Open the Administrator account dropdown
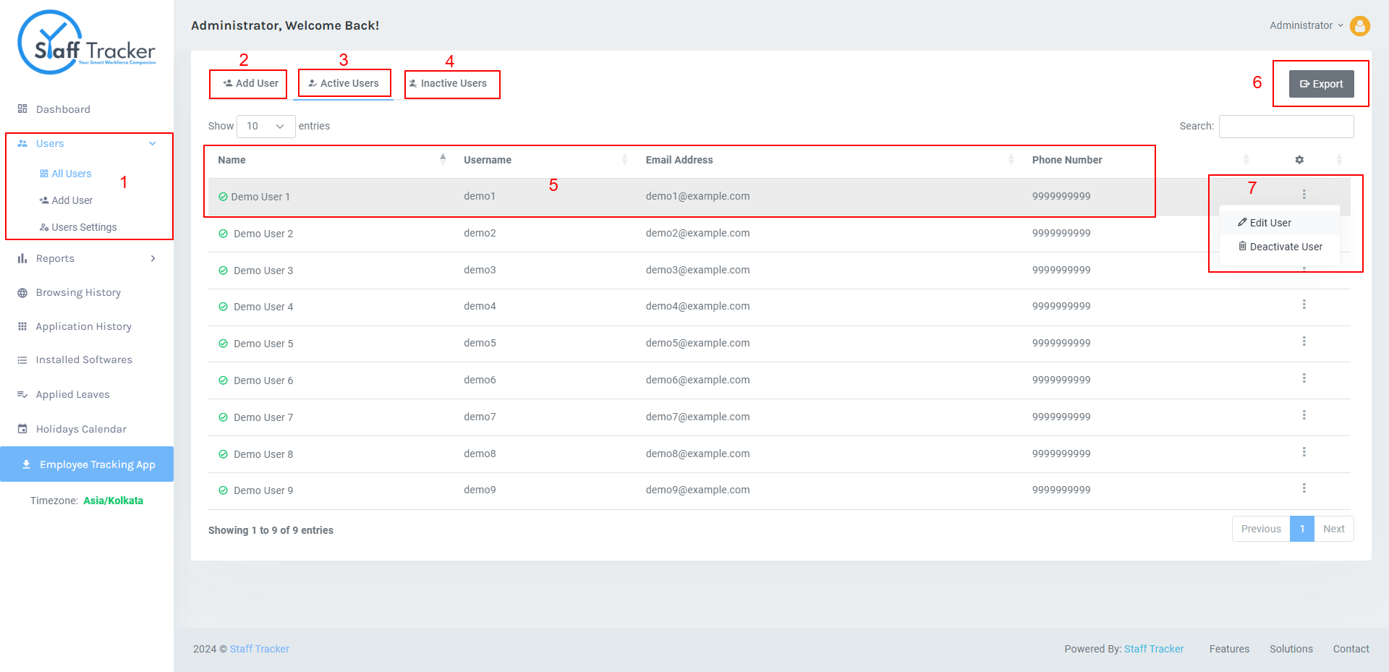 tap(1306, 25)
